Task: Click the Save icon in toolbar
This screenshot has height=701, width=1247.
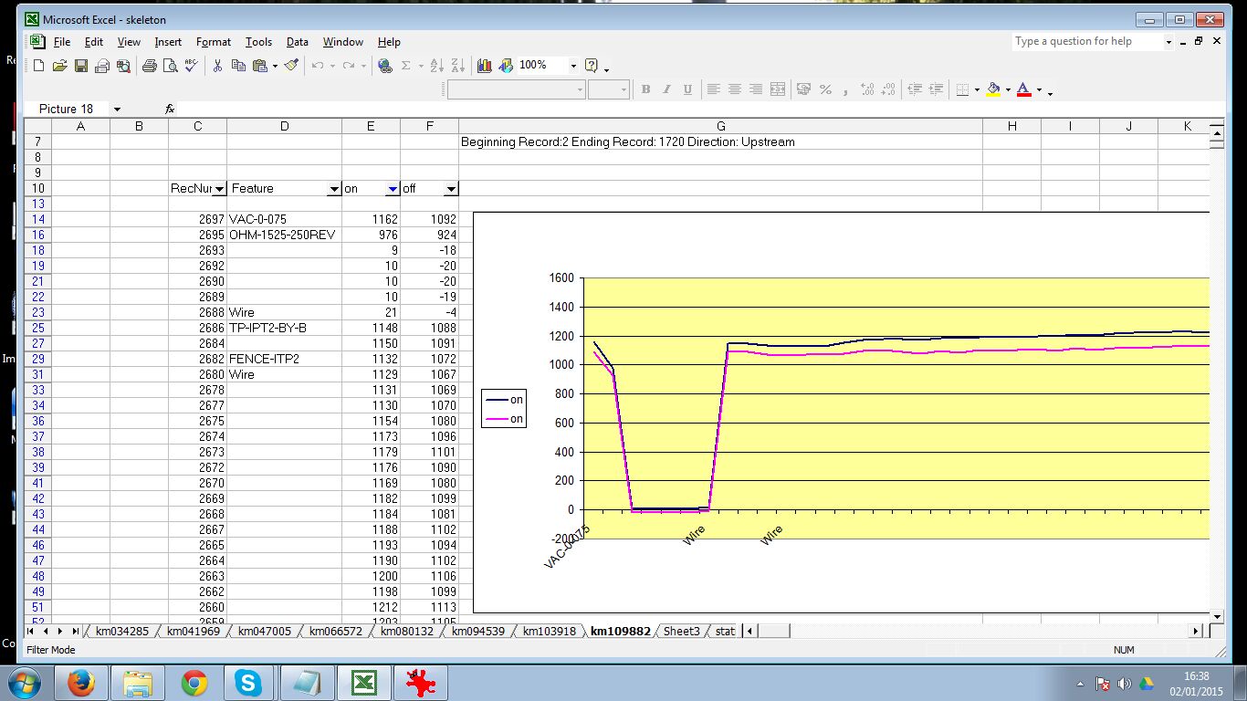Action: tap(80, 66)
